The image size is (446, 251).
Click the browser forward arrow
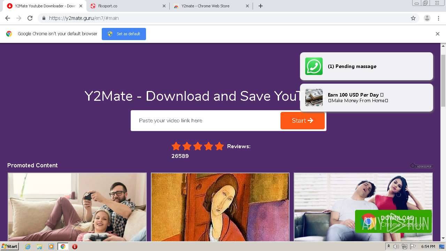click(x=19, y=18)
